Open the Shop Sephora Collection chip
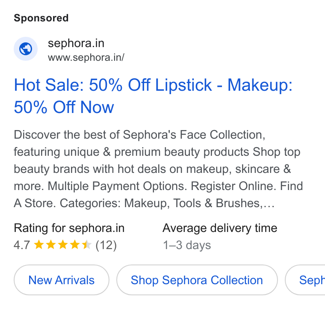Image resolution: width=325 pixels, height=309 pixels. pos(197,280)
